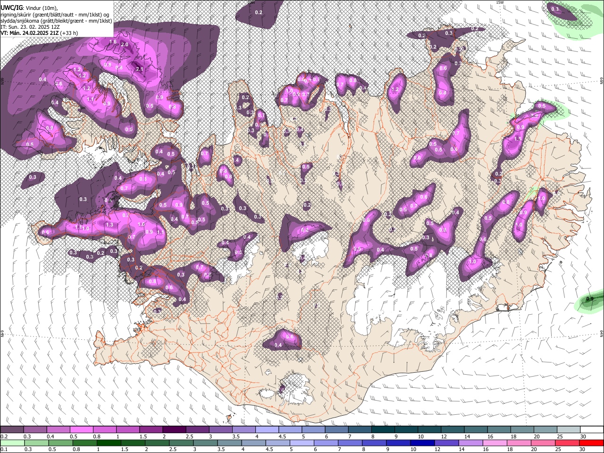Click bottom-row pink swatch between 18 and 20
The height and width of the screenshot is (453, 604).
[519, 443]
